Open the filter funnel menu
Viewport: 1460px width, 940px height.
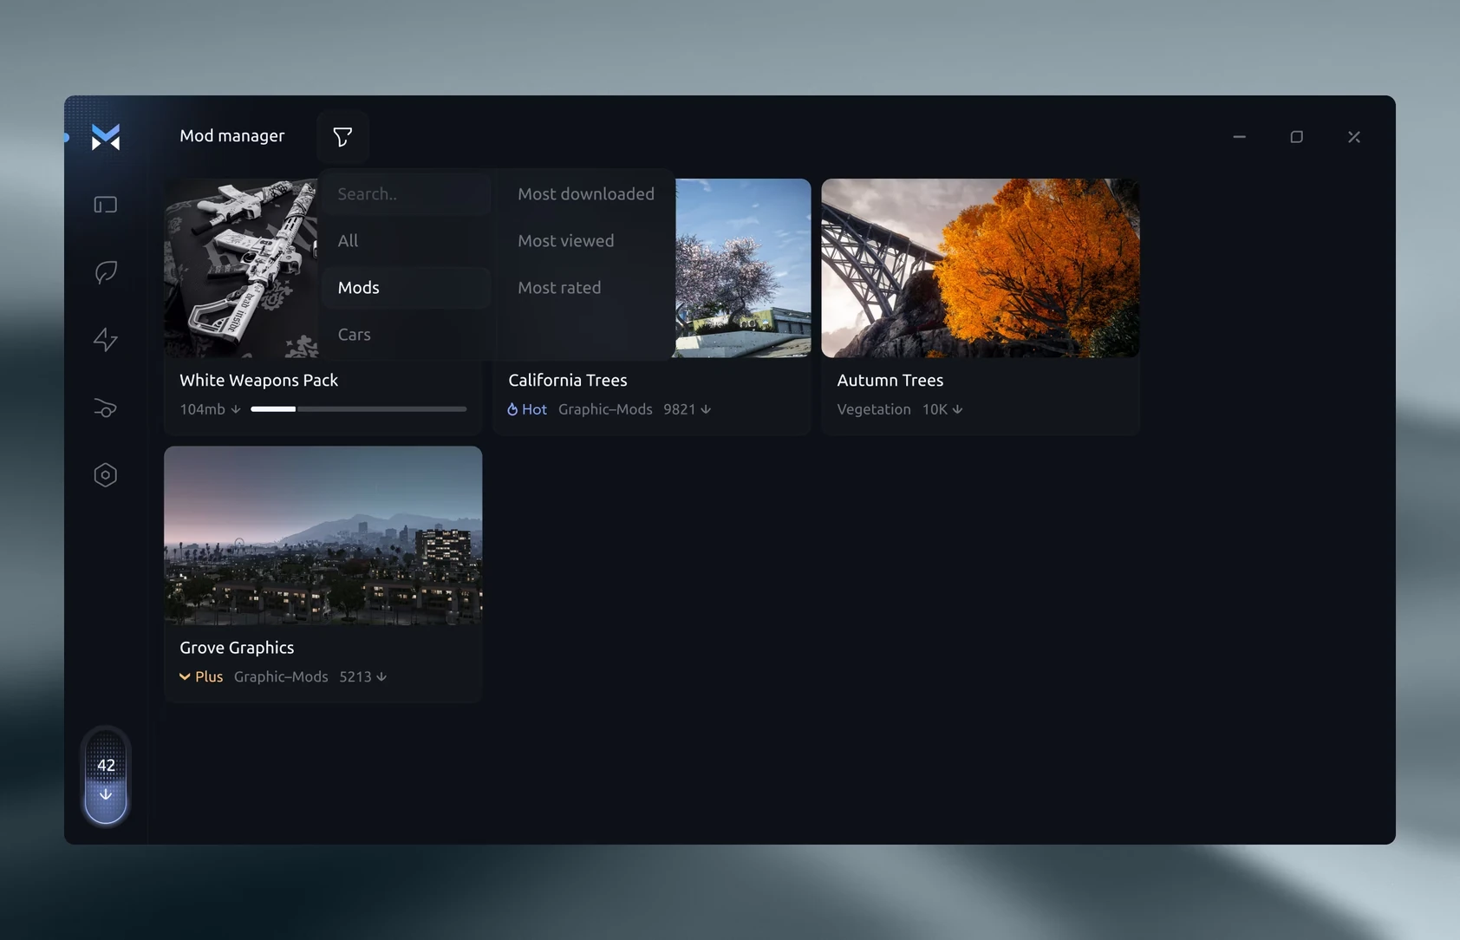pos(342,137)
